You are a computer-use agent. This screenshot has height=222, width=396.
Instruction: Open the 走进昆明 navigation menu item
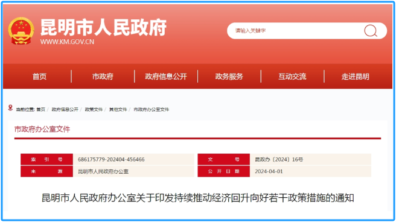356,77
